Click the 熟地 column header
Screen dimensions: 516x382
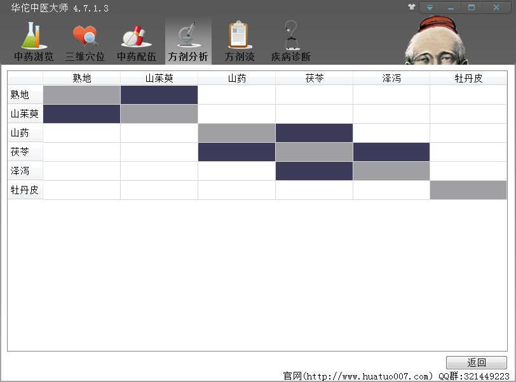click(81, 78)
